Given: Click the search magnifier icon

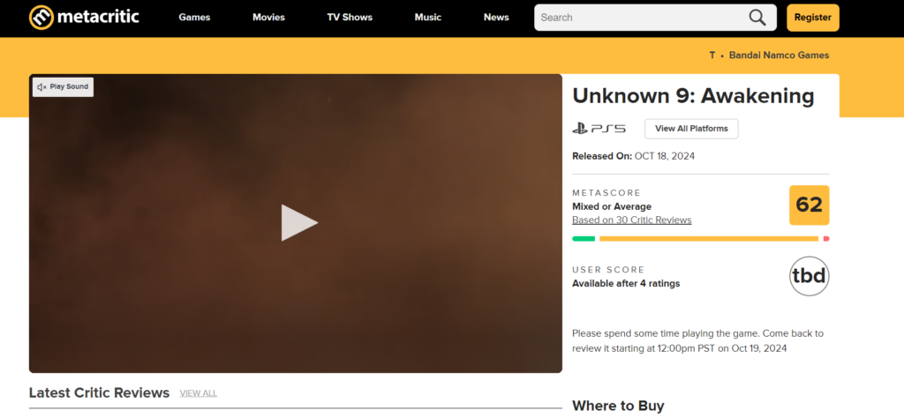Looking at the screenshot, I should (x=757, y=18).
